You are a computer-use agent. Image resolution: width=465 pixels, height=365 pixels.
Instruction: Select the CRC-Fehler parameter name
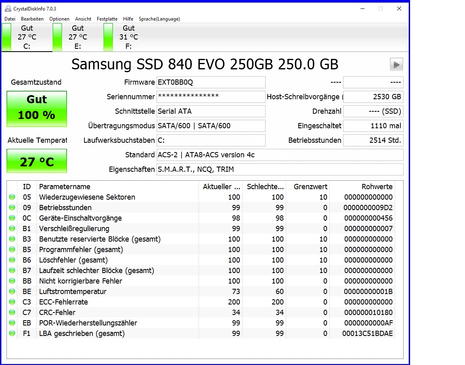[x=57, y=312]
